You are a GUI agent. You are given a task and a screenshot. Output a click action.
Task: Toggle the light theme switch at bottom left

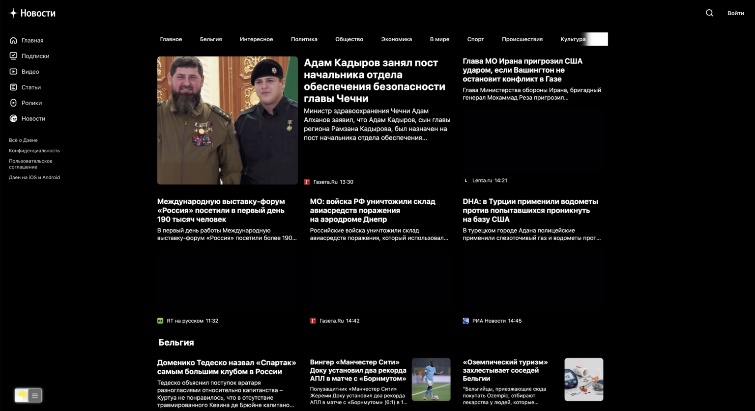(x=22, y=395)
